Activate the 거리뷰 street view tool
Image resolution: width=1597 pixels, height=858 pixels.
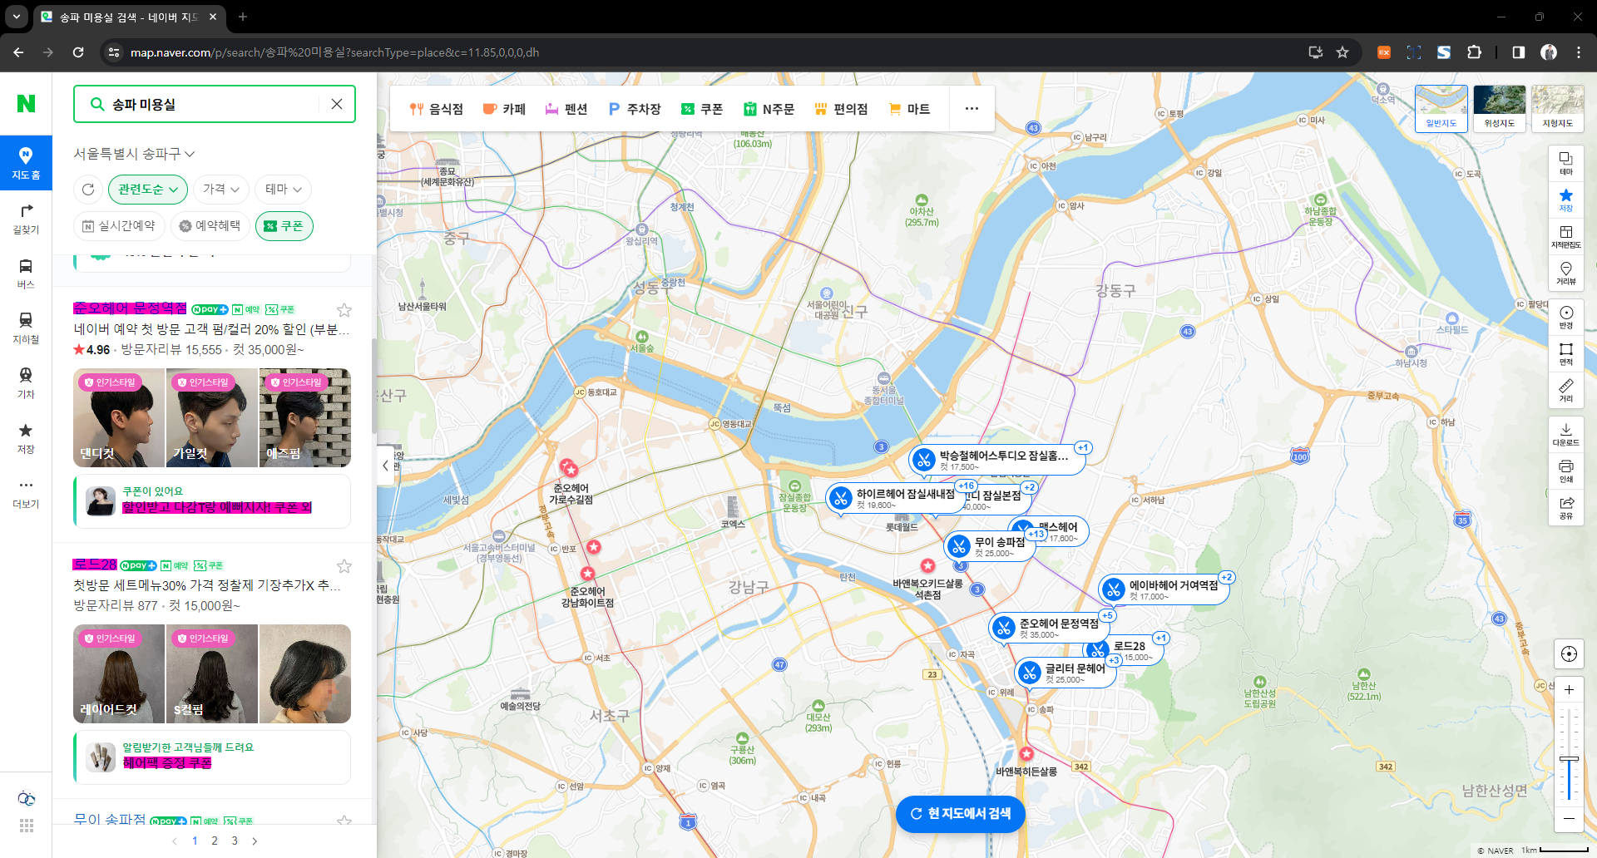coord(1566,273)
